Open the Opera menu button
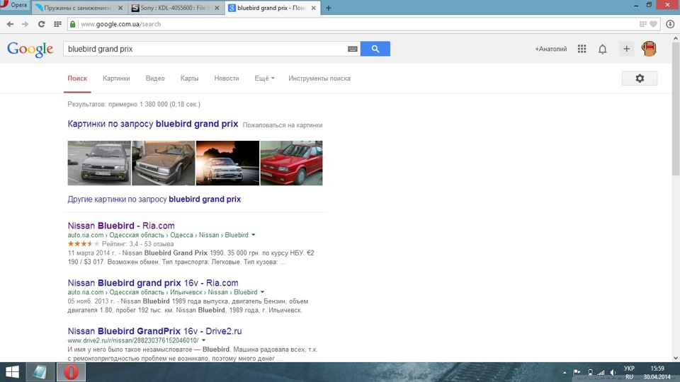680x382 pixels. click(14, 5)
